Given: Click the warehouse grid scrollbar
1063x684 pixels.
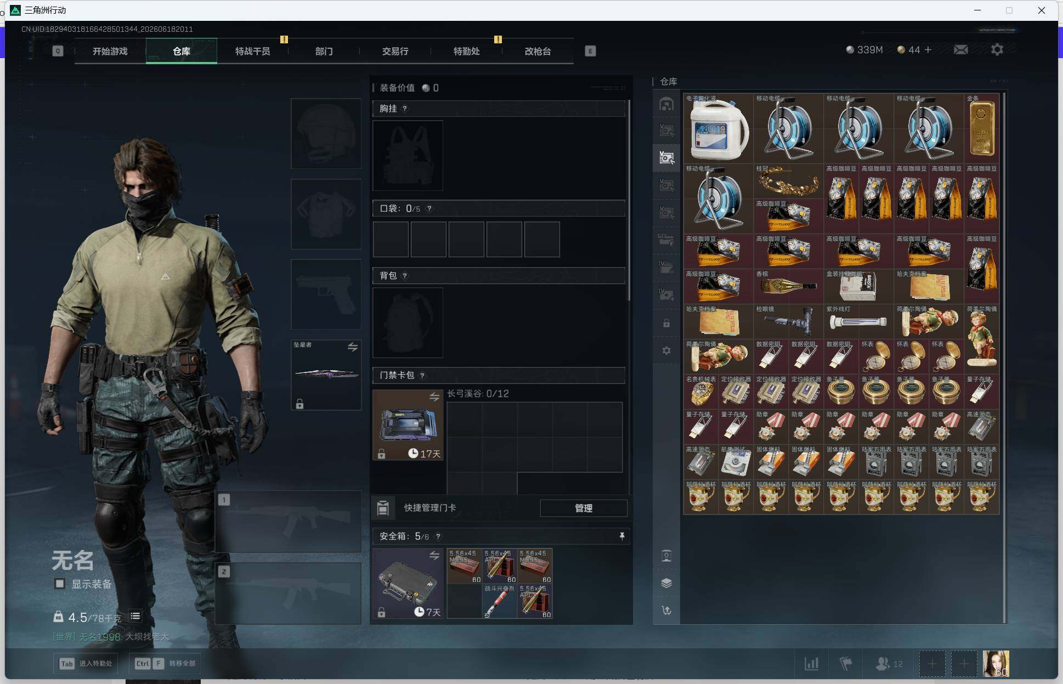Looking at the screenshot, I should click(x=1004, y=358).
